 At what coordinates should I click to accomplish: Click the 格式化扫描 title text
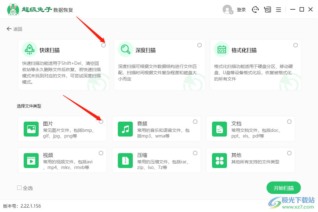(244, 50)
